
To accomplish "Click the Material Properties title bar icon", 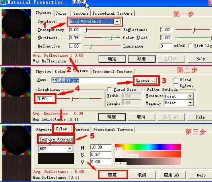I will pyautogui.click(x=3, y=2).
